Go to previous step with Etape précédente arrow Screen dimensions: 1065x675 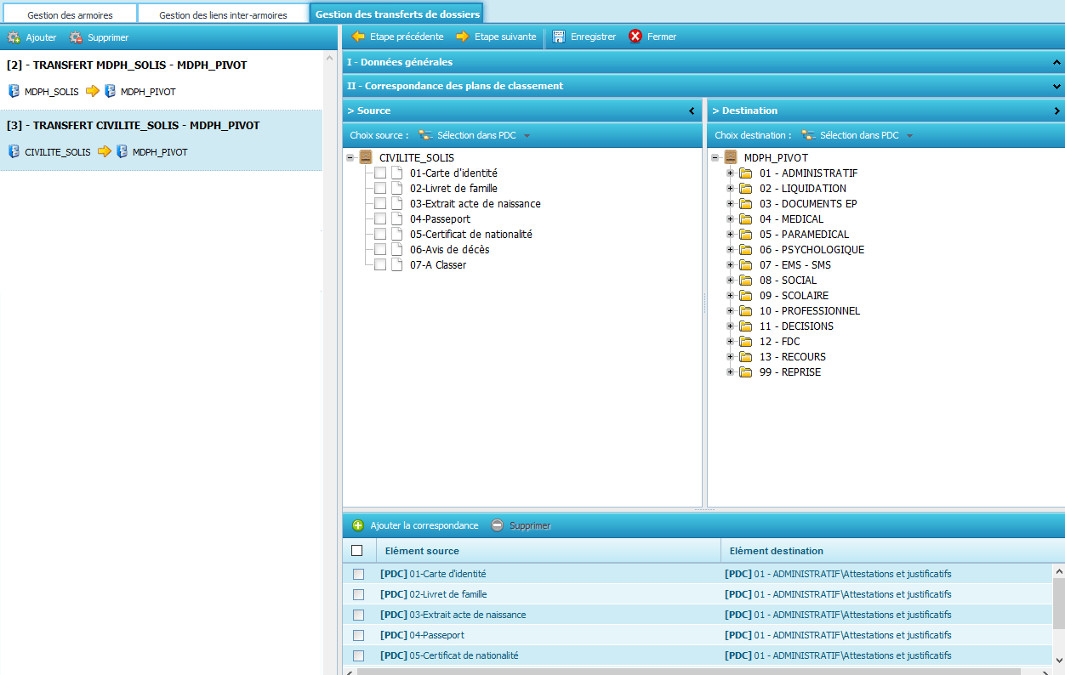pos(359,37)
